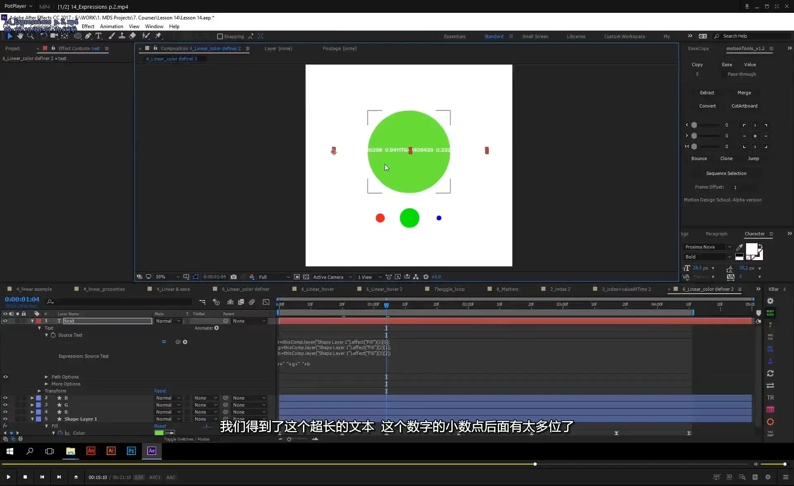Screen dimensions: 794x486
Task: Expand Path Options of the text layer
Action: pos(46,377)
